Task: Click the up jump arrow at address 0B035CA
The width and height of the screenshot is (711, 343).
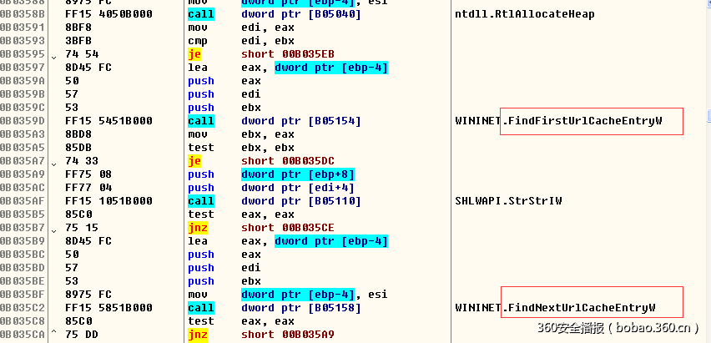Action: 54,334
